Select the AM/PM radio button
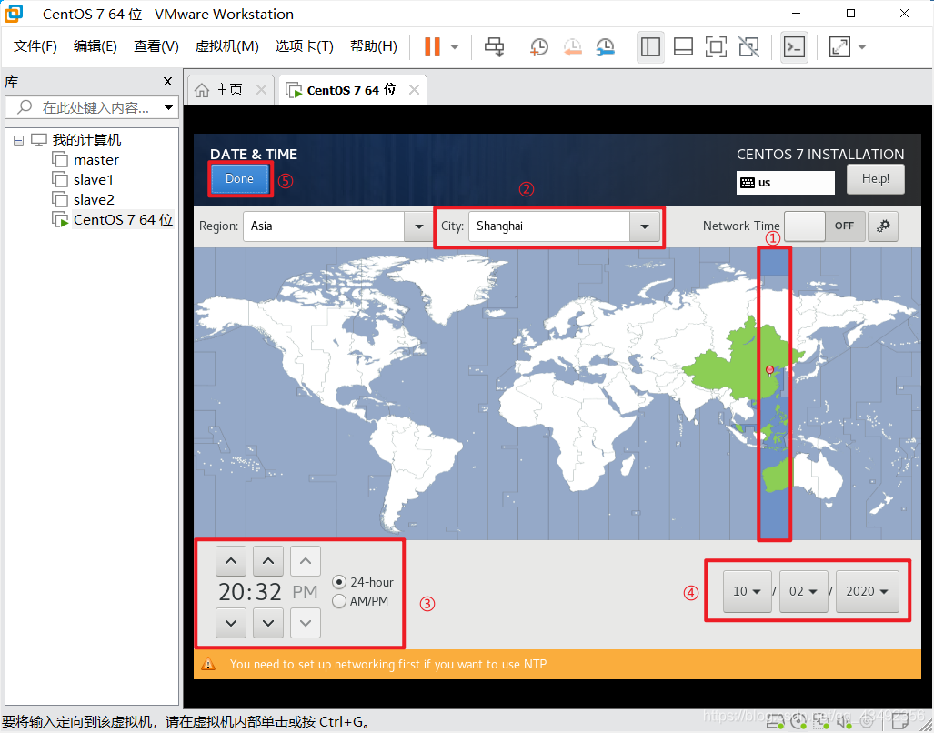The height and width of the screenshot is (733, 934). (x=339, y=601)
